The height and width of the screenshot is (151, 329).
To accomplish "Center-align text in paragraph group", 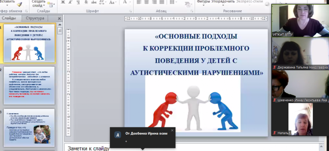I will point(147,2).
